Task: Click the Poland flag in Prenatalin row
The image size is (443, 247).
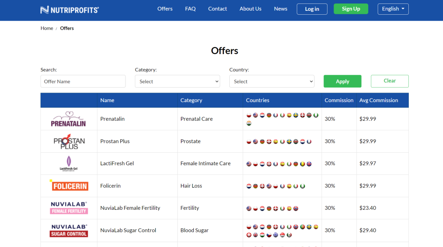Action: 249,115
